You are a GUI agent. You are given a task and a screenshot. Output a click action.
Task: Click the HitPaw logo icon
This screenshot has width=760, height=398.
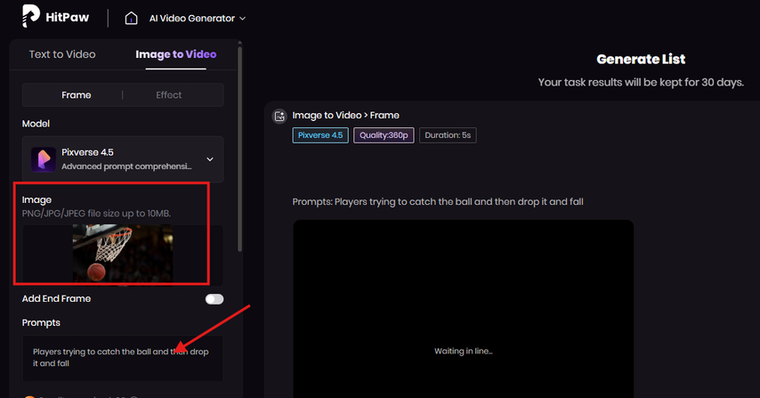point(32,17)
